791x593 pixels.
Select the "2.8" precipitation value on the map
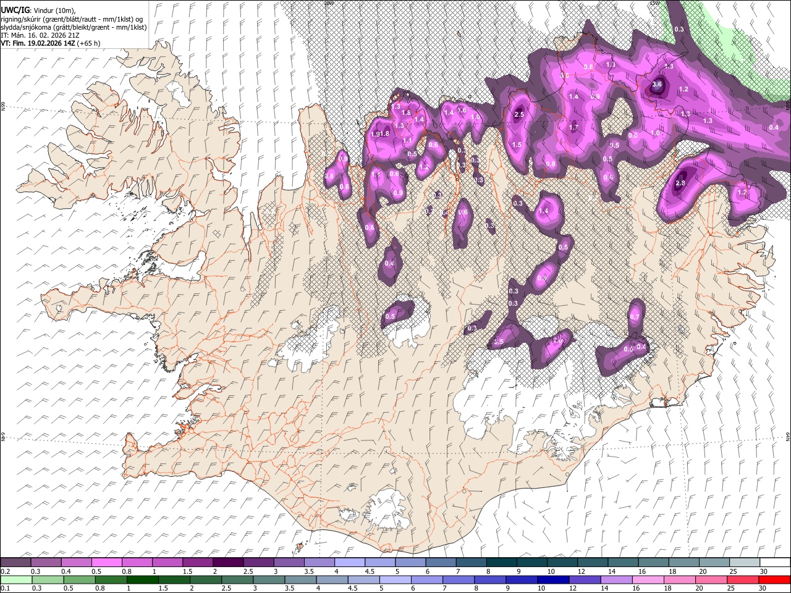pos(680,183)
